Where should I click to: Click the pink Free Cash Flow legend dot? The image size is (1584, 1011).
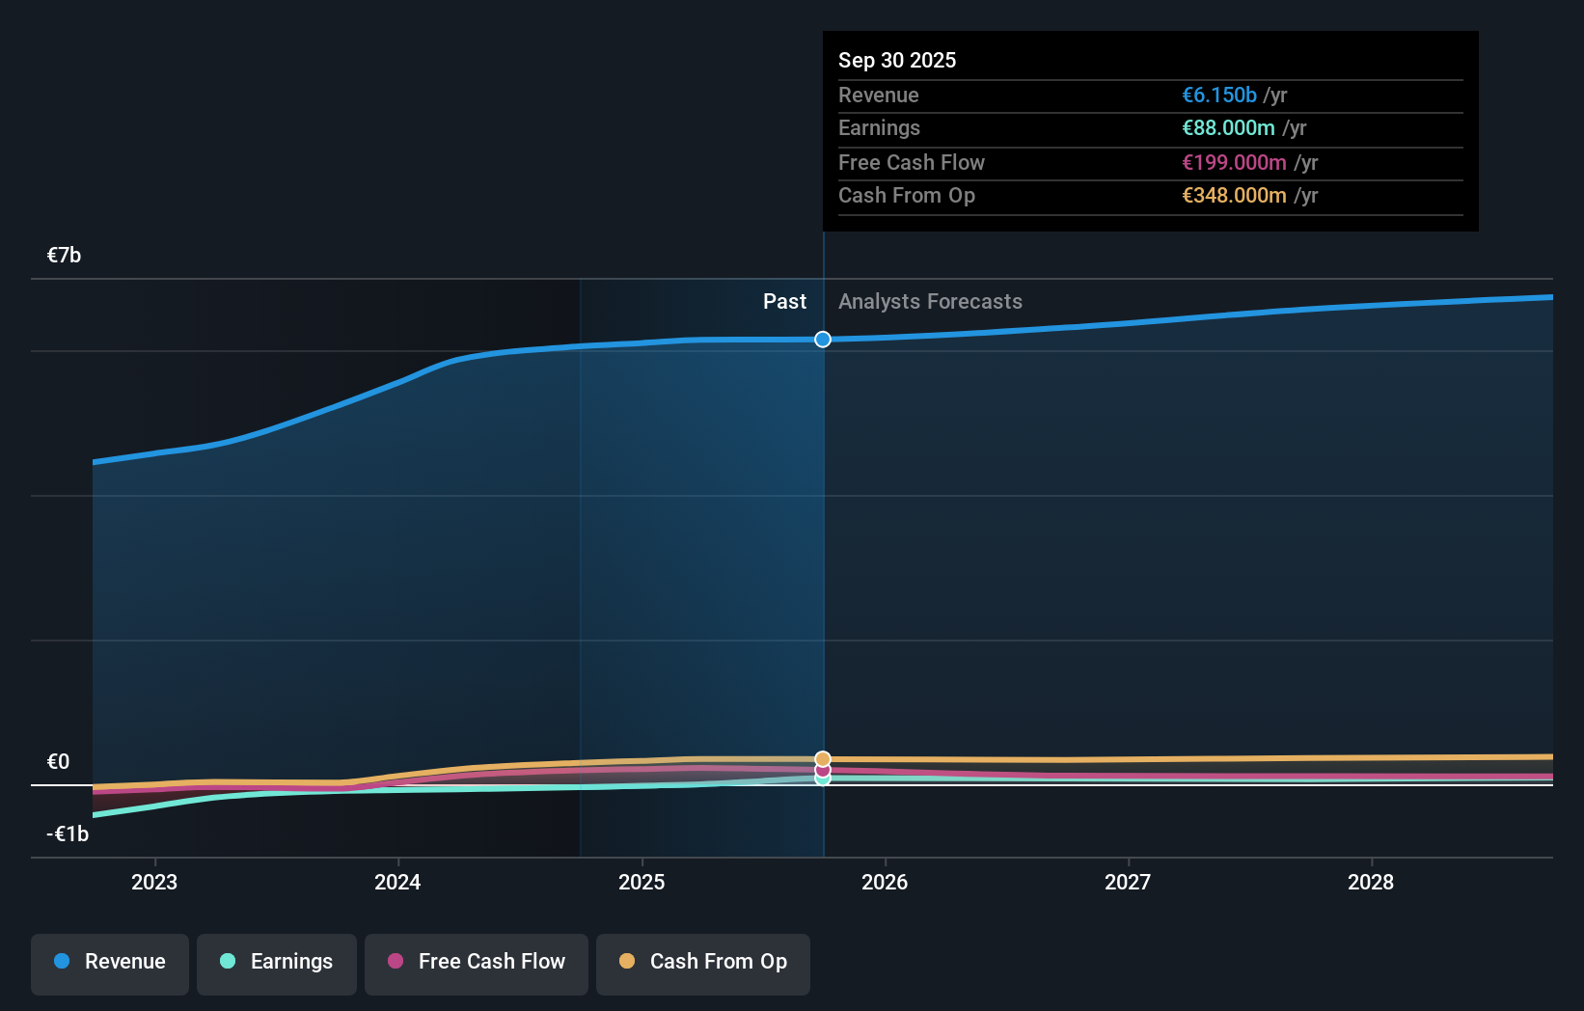(395, 961)
